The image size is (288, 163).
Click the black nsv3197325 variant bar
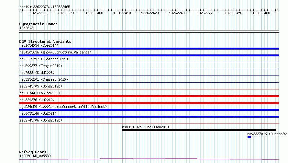point(199,130)
